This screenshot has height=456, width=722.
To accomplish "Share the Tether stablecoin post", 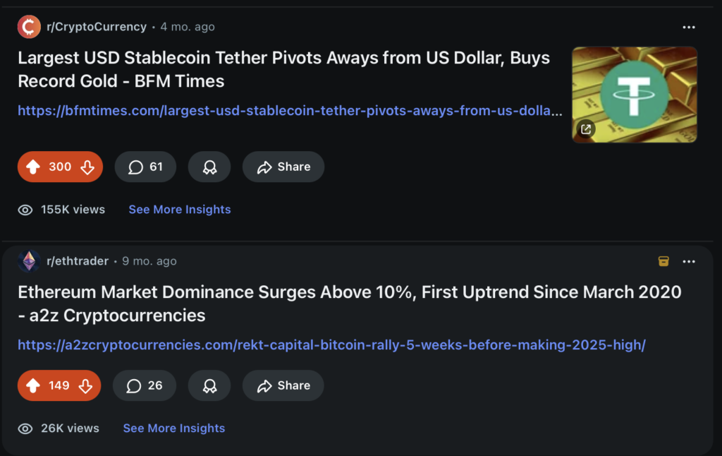I will click(x=283, y=167).
